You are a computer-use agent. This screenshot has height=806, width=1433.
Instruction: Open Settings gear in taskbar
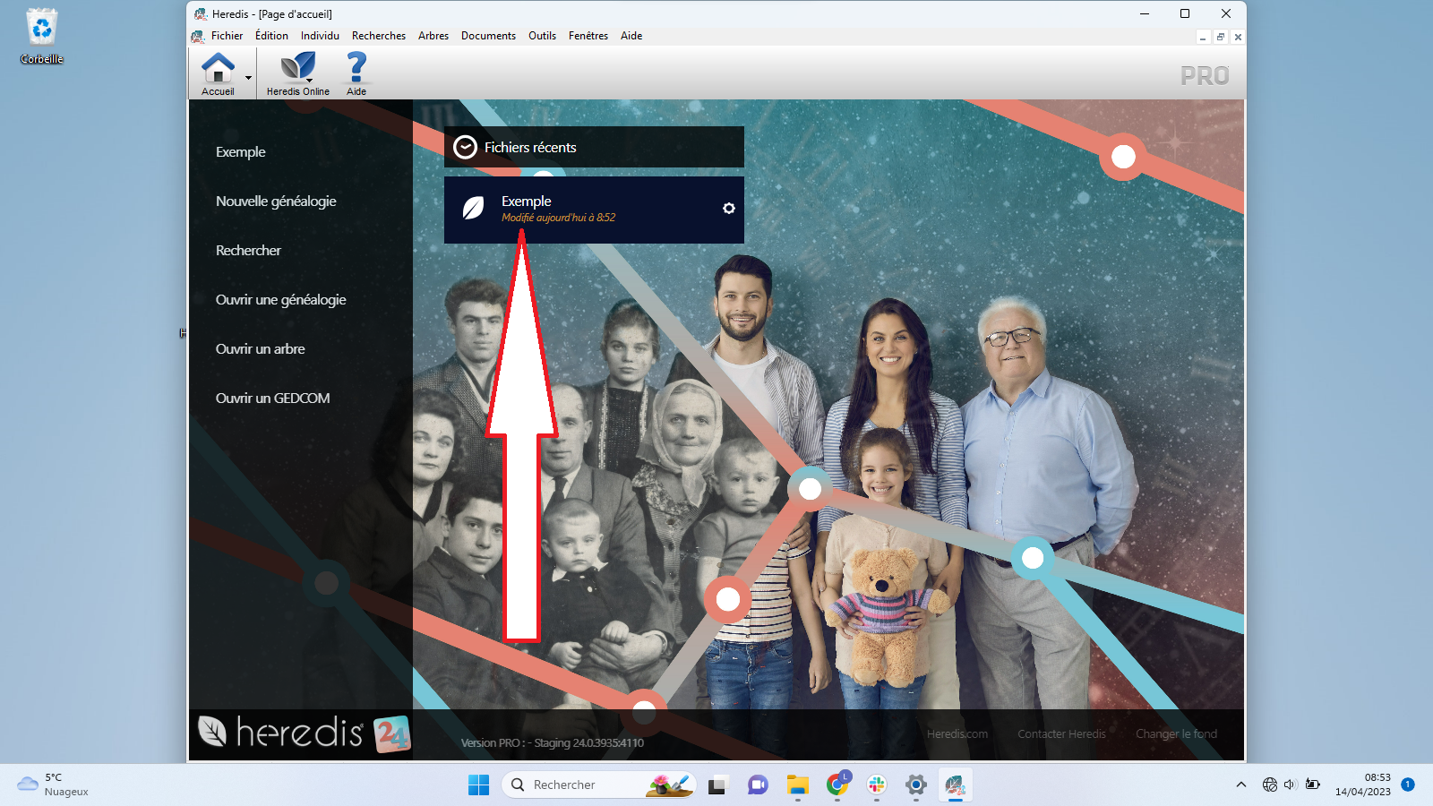click(x=915, y=785)
